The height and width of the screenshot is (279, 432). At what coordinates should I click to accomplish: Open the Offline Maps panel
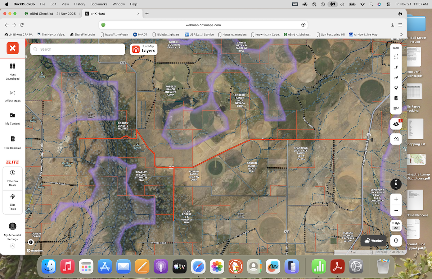[x=12, y=96]
